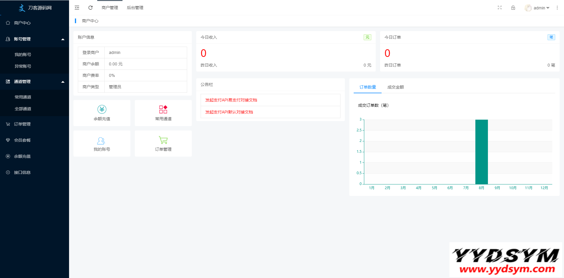Open 会员套餐 from the sidebar
This screenshot has width=564, height=278.
coord(22,140)
